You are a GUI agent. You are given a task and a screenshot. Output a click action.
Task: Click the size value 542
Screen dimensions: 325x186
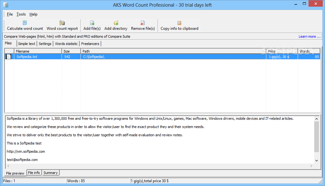click(67, 57)
